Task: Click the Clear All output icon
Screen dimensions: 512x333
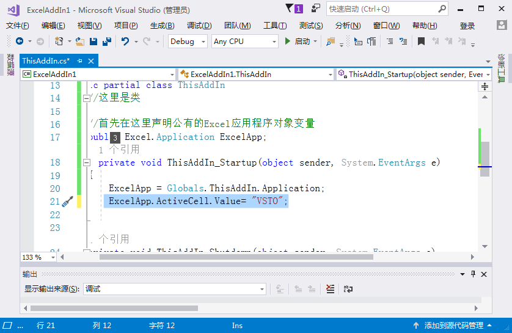Action: point(330,289)
